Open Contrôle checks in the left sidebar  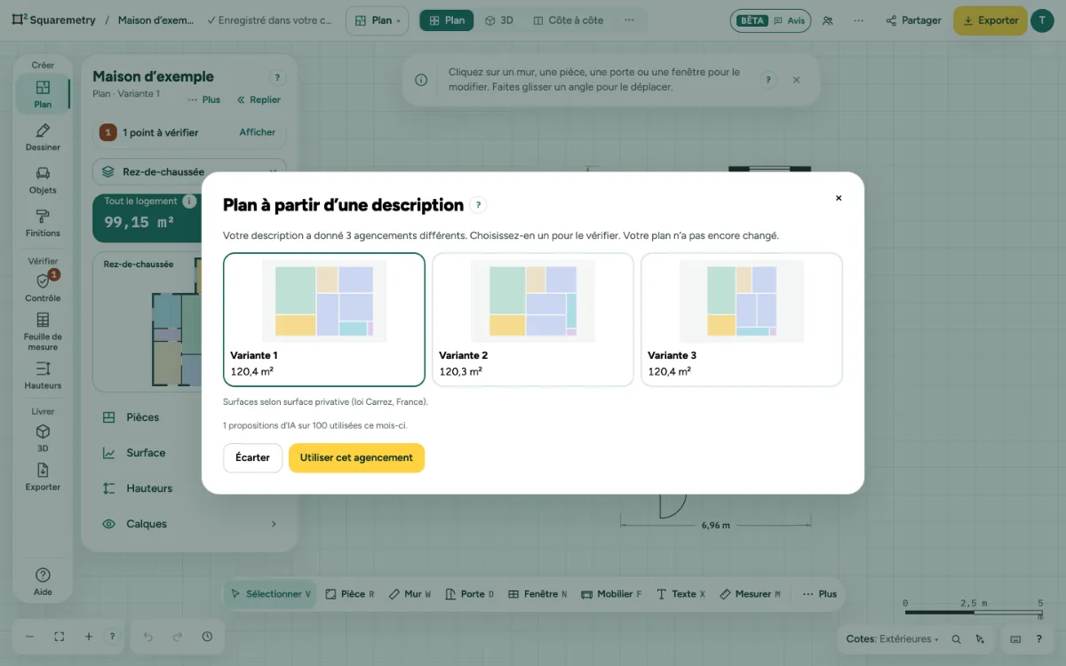coord(43,288)
